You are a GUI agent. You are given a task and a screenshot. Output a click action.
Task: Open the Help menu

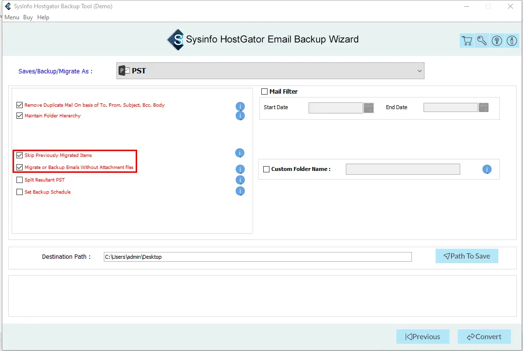(43, 17)
